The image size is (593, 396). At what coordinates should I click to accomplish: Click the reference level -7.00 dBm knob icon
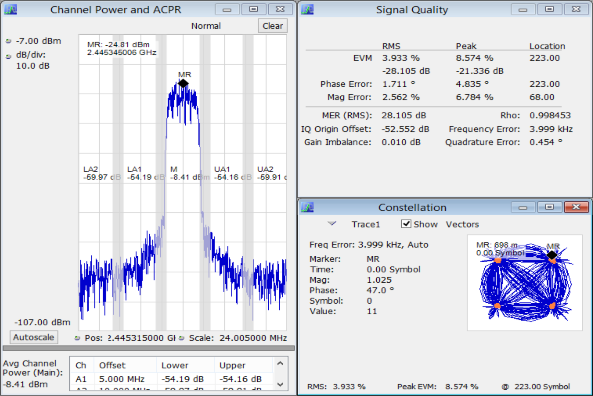pyautogui.click(x=8, y=41)
